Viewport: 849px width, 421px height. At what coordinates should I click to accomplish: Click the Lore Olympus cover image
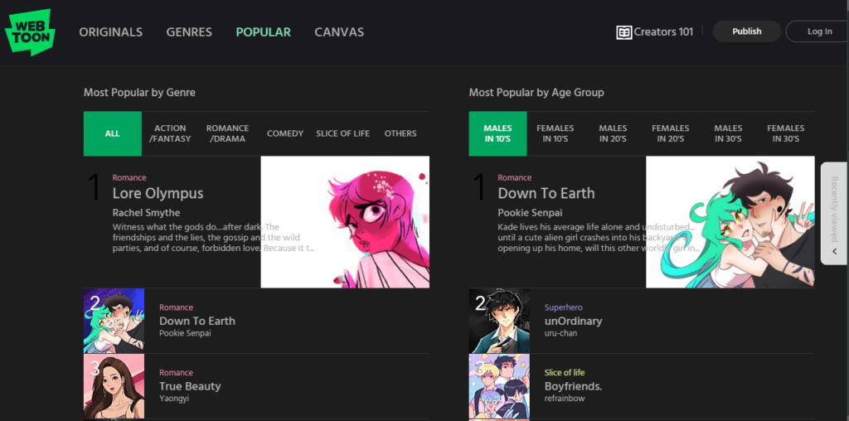(345, 222)
